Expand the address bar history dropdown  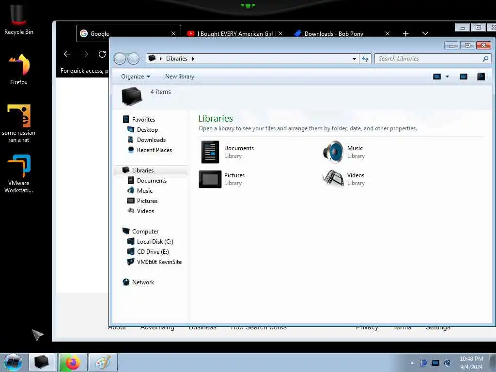coord(354,59)
